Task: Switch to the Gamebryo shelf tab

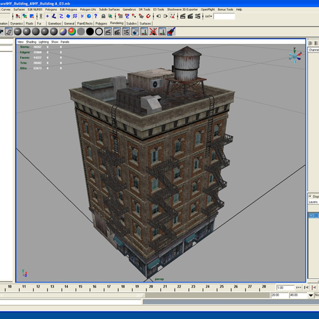Action: pos(55,23)
